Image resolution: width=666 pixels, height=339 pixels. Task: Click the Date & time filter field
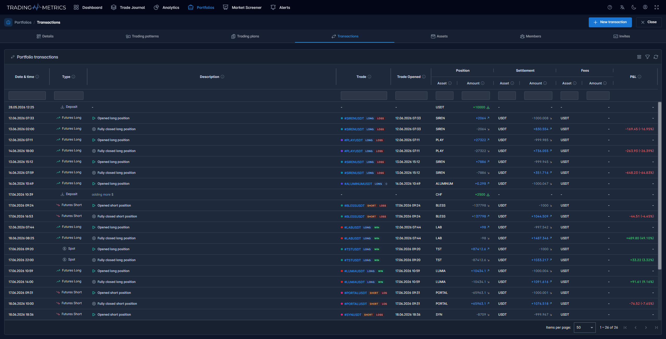click(x=27, y=96)
